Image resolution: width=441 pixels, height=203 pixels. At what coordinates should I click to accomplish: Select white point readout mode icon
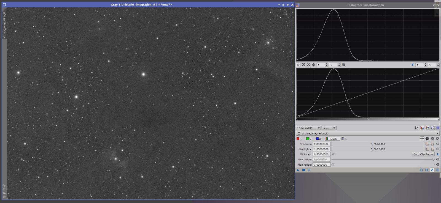[x=437, y=139]
